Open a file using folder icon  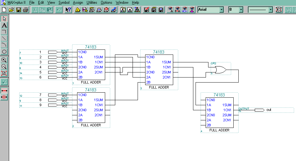[x=11, y=10]
